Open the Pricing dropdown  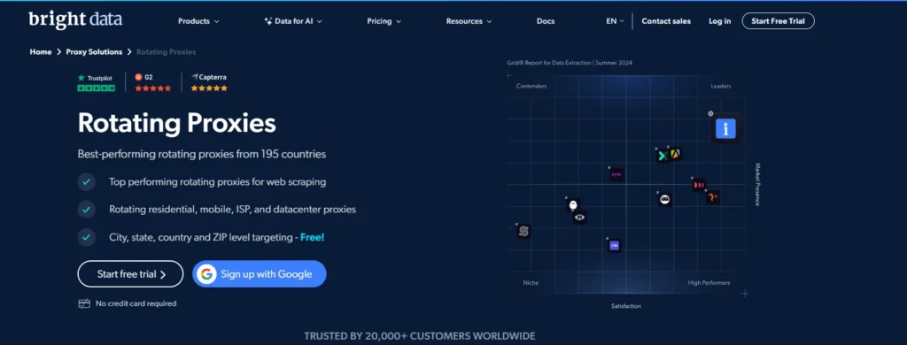pos(384,21)
